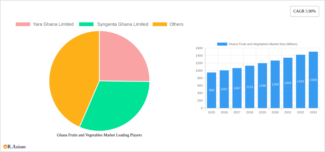Click the 600 y-axis value
Screen dimensions: 325x152
click(x=200, y=86)
